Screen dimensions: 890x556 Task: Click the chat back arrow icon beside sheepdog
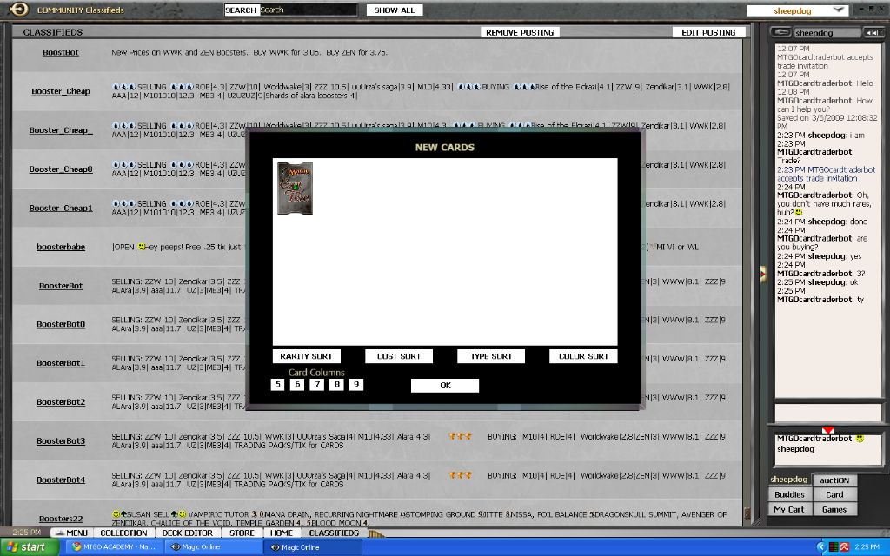tap(780, 32)
